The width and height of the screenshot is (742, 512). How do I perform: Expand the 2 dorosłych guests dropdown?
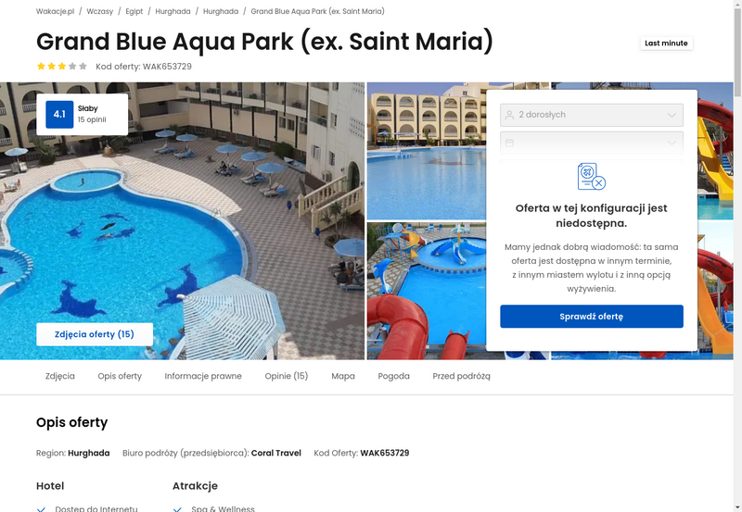pos(592,115)
